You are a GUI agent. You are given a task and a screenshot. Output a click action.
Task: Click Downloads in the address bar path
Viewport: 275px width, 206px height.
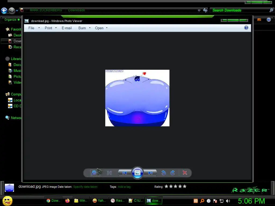click(77, 10)
